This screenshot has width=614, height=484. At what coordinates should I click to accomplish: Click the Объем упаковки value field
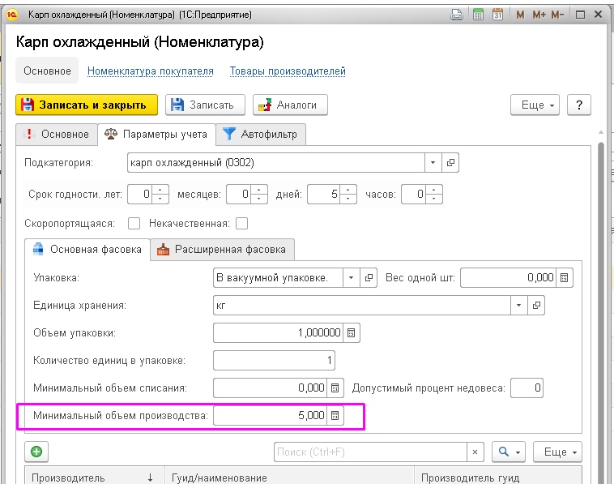coord(279,332)
